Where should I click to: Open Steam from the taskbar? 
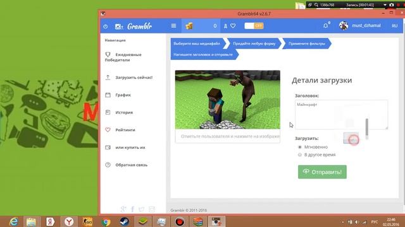[x=124, y=221]
